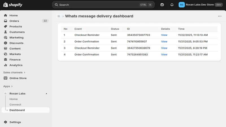The image size is (226, 127).
Task: Click the ID column header
Action: tap(128, 29)
